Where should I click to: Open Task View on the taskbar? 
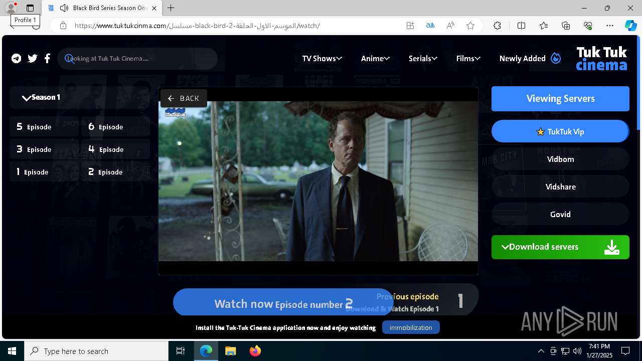(x=181, y=351)
